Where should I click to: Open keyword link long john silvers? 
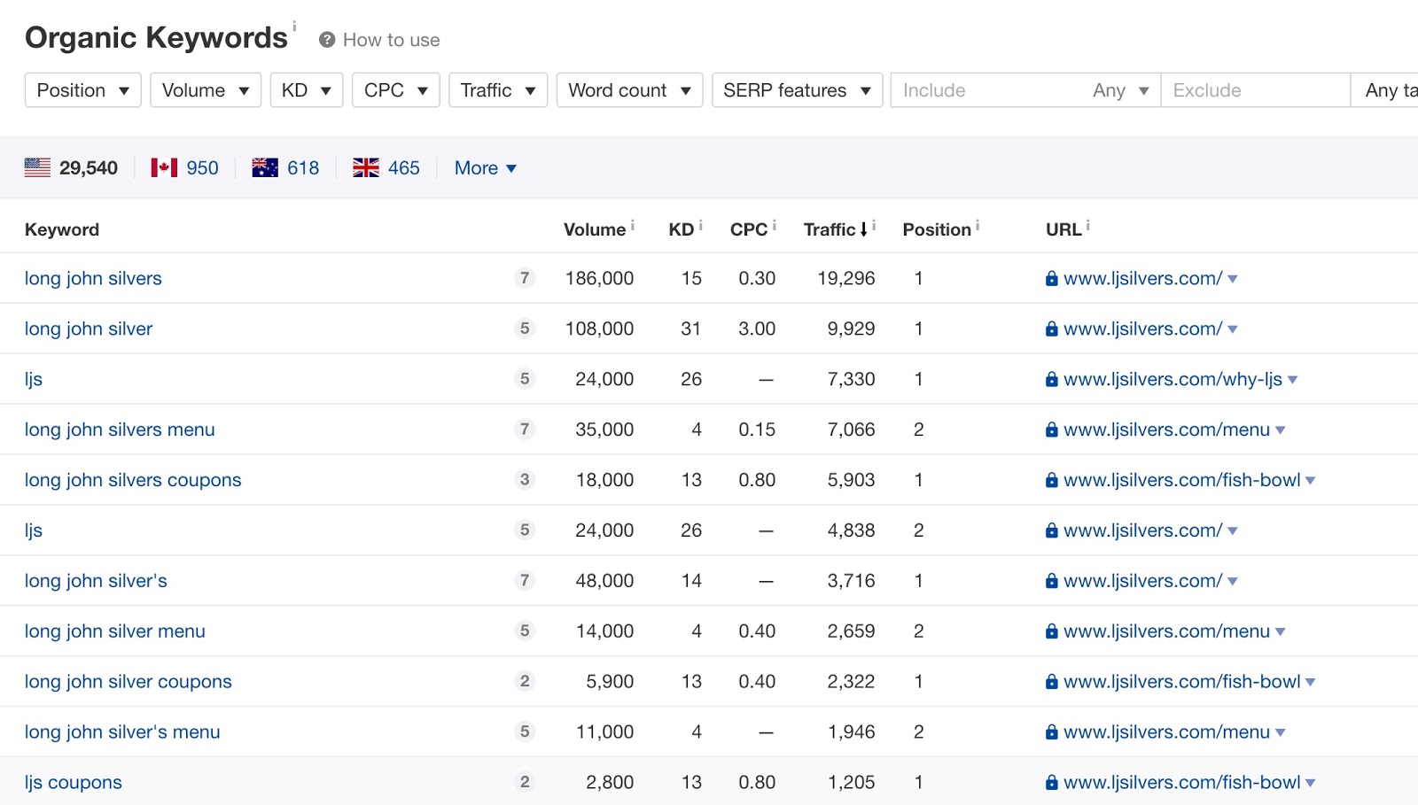tap(93, 278)
